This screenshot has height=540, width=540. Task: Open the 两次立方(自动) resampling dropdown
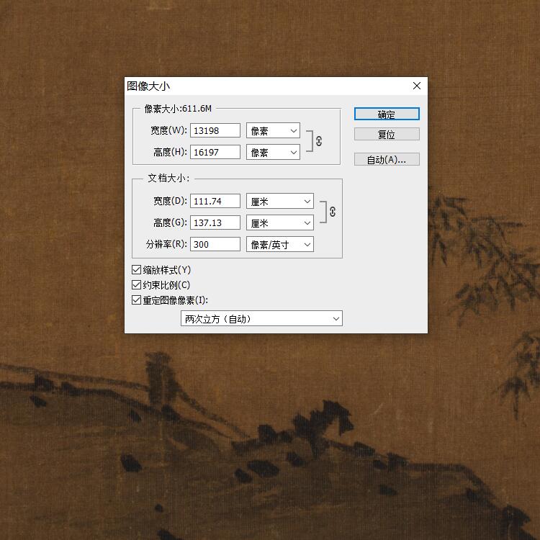point(262,318)
